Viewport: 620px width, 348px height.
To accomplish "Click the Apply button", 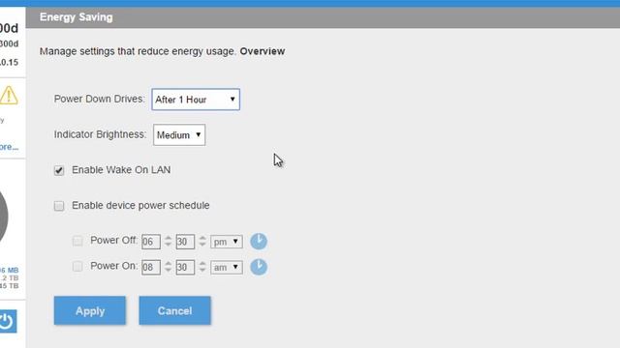I will coord(90,310).
